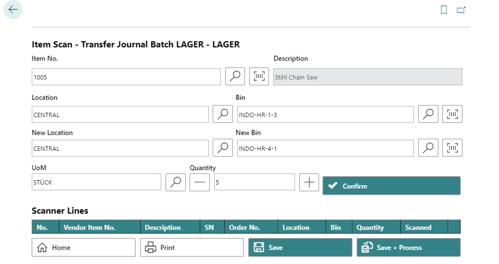
Task: Go to Home
Action: pyautogui.click(x=84, y=248)
